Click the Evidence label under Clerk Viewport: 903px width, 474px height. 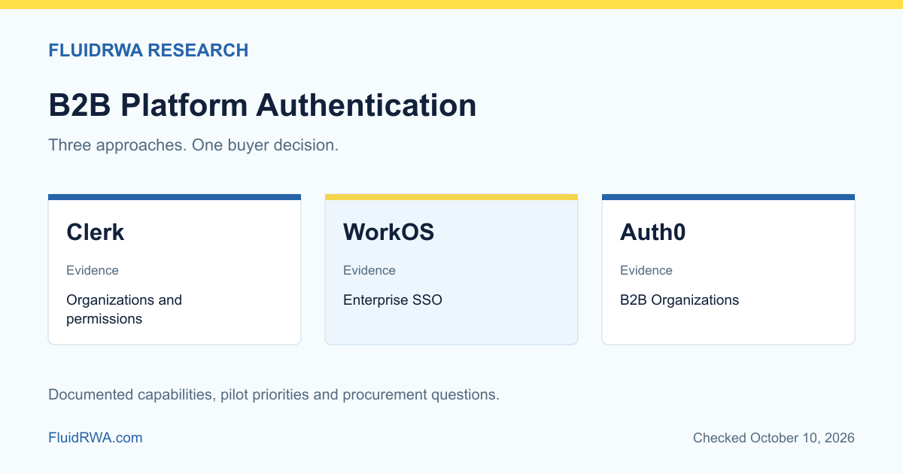[x=93, y=270]
